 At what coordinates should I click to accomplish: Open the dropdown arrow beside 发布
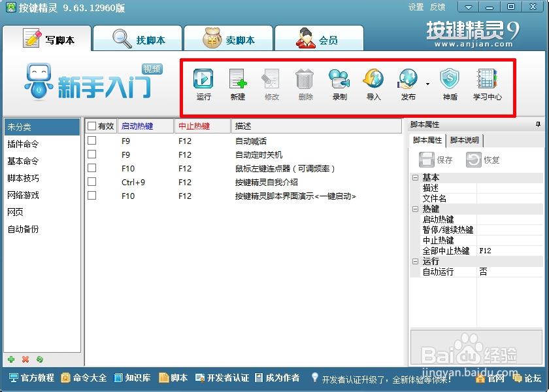pos(427,84)
